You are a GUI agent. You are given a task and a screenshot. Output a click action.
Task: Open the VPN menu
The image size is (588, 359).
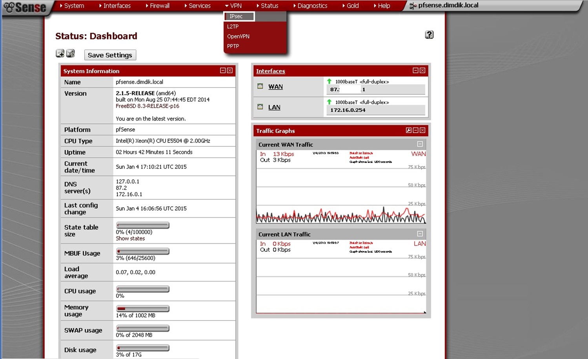coord(233,6)
